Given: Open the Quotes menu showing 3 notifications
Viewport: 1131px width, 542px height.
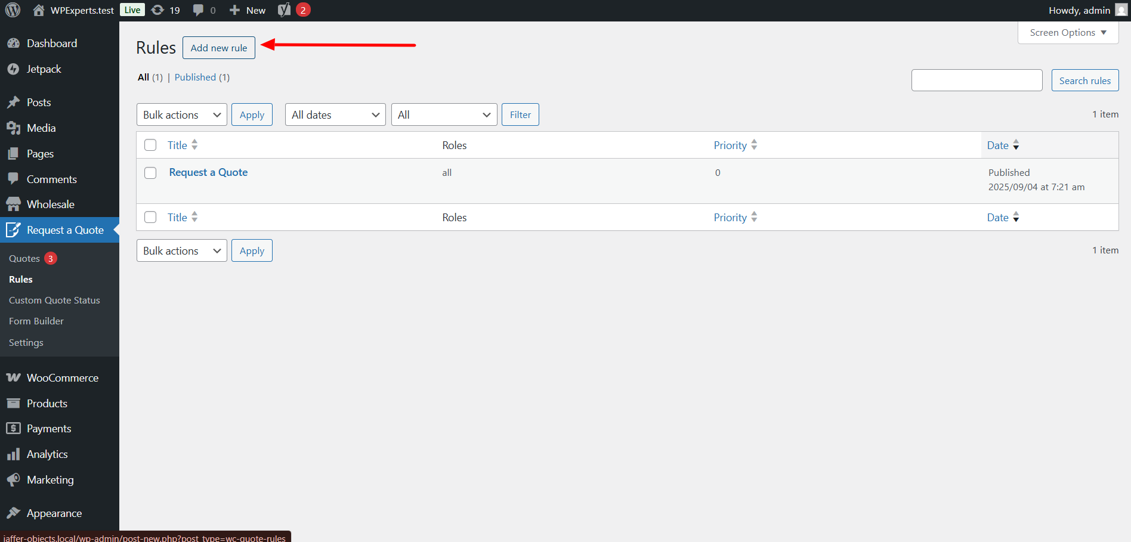Looking at the screenshot, I should (x=24, y=258).
